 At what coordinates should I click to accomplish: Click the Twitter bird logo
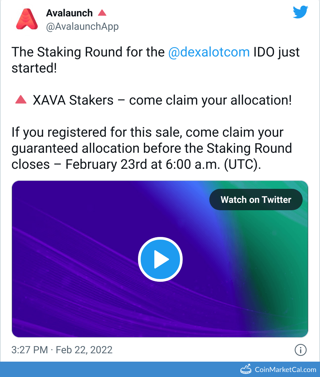click(301, 12)
